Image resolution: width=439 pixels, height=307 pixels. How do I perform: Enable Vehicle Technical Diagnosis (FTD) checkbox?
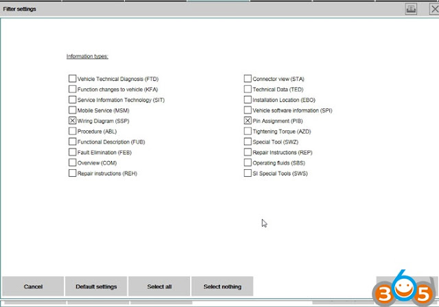tap(72, 79)
